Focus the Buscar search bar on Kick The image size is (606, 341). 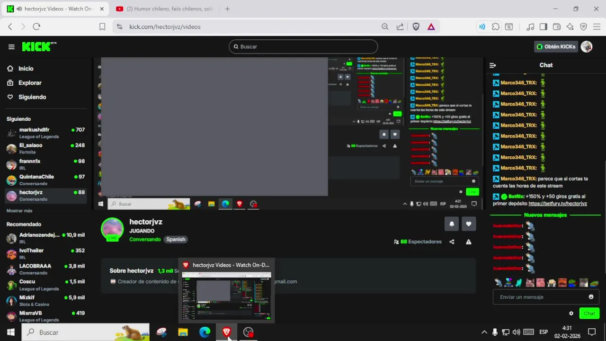coord(303,46)
